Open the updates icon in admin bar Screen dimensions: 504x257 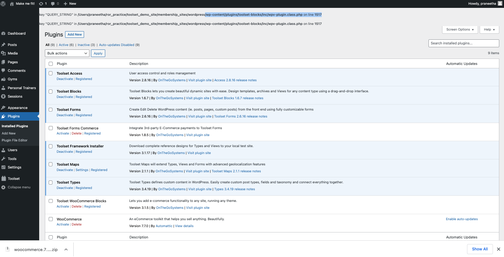click(41, 4)
